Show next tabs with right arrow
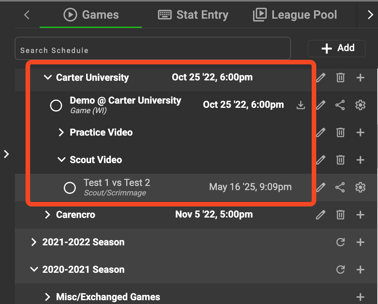The height and width of the screenshot is (304, 378). pyautogui.click(x=370, y=15)
